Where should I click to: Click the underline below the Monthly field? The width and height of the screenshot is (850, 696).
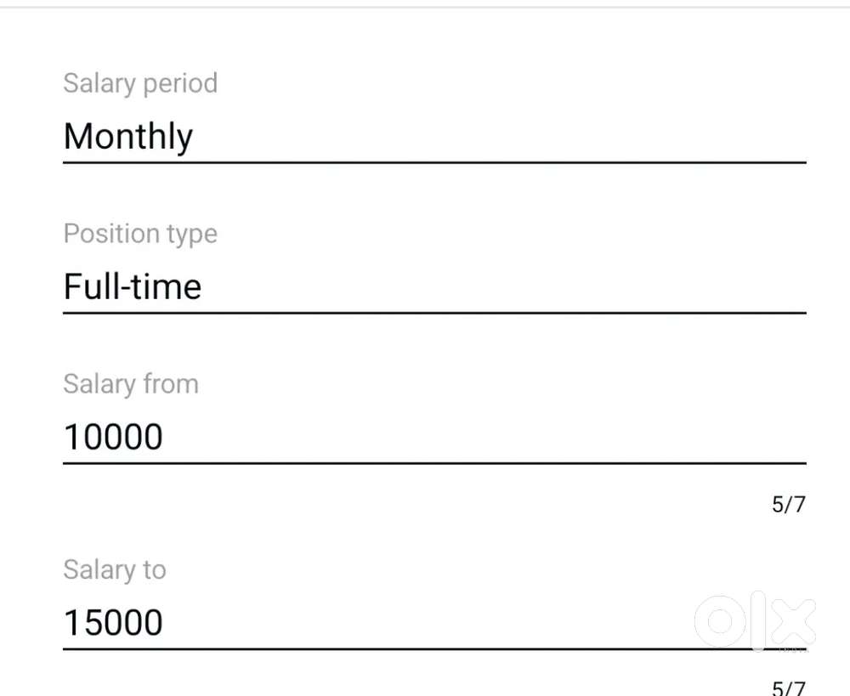[425, 161]
